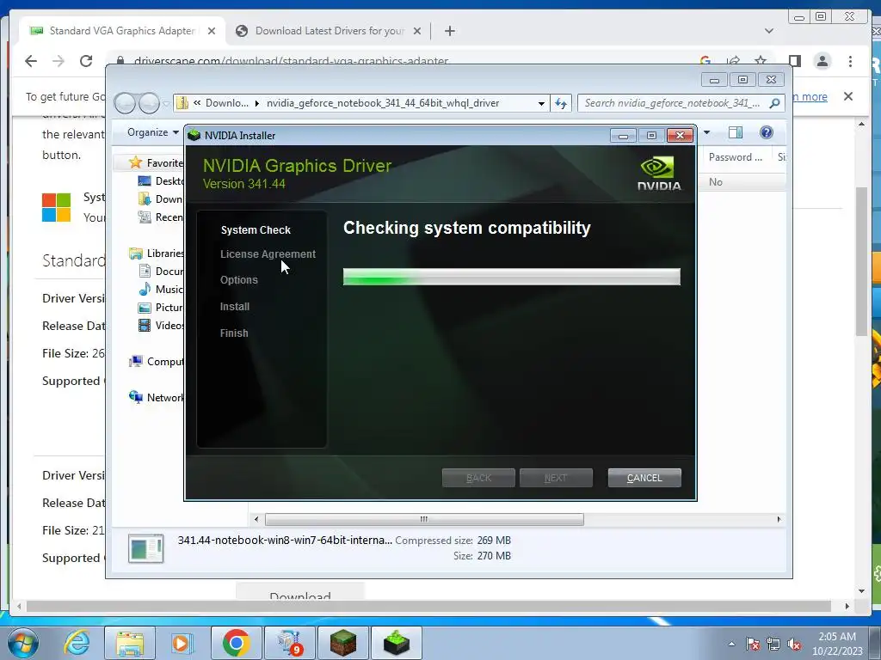Click Explorer horizontal scrollbar thumb
This screenshot has height=660, width=881.
pyautogui.click(x=424, y=519)
